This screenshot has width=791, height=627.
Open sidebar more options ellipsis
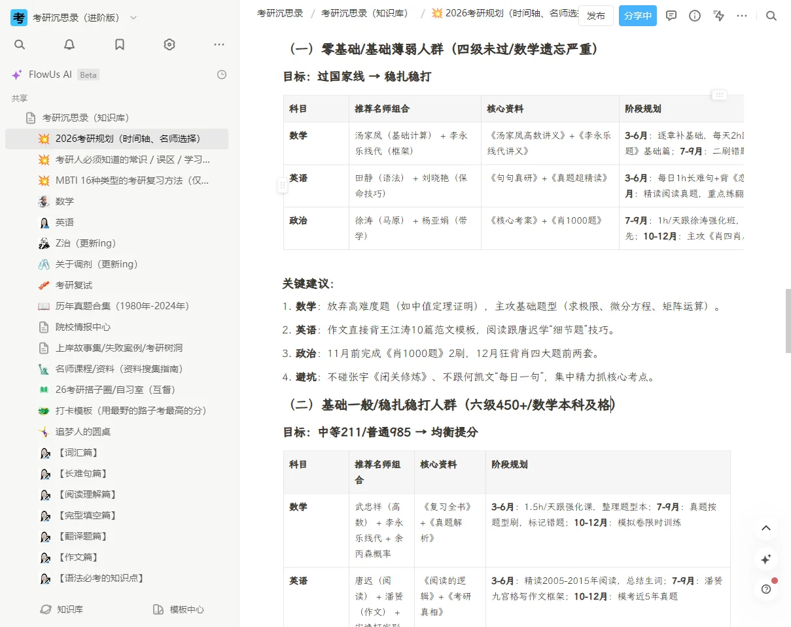pyautogui.click(x=219, y=44)
